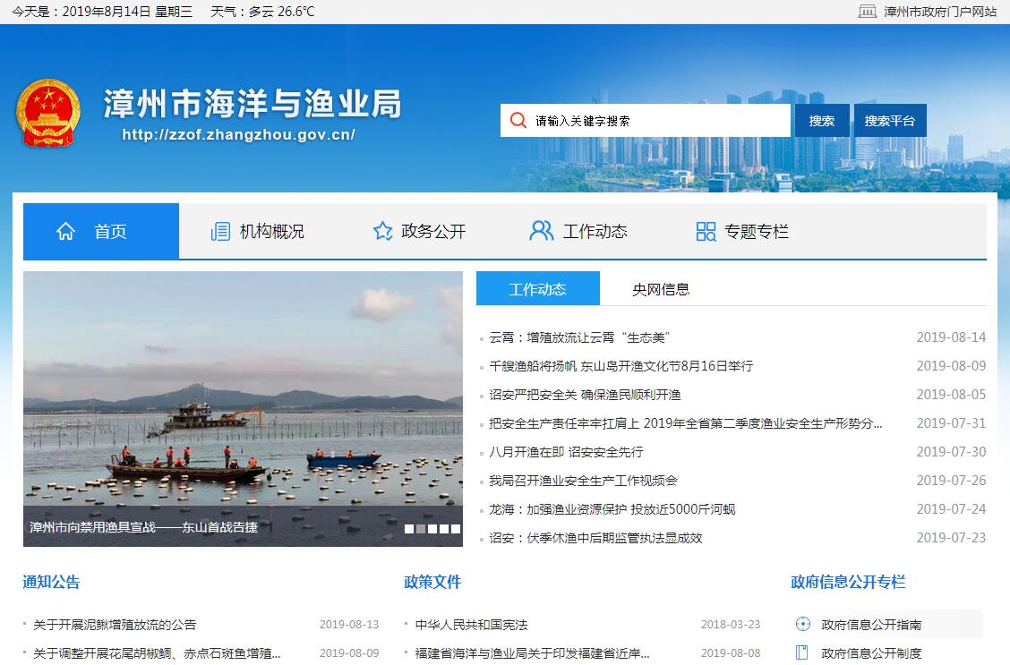The height and width of the screenshot is (665, 1010).
Task: Click the home icon in navigation
Action: click(65, 231)
